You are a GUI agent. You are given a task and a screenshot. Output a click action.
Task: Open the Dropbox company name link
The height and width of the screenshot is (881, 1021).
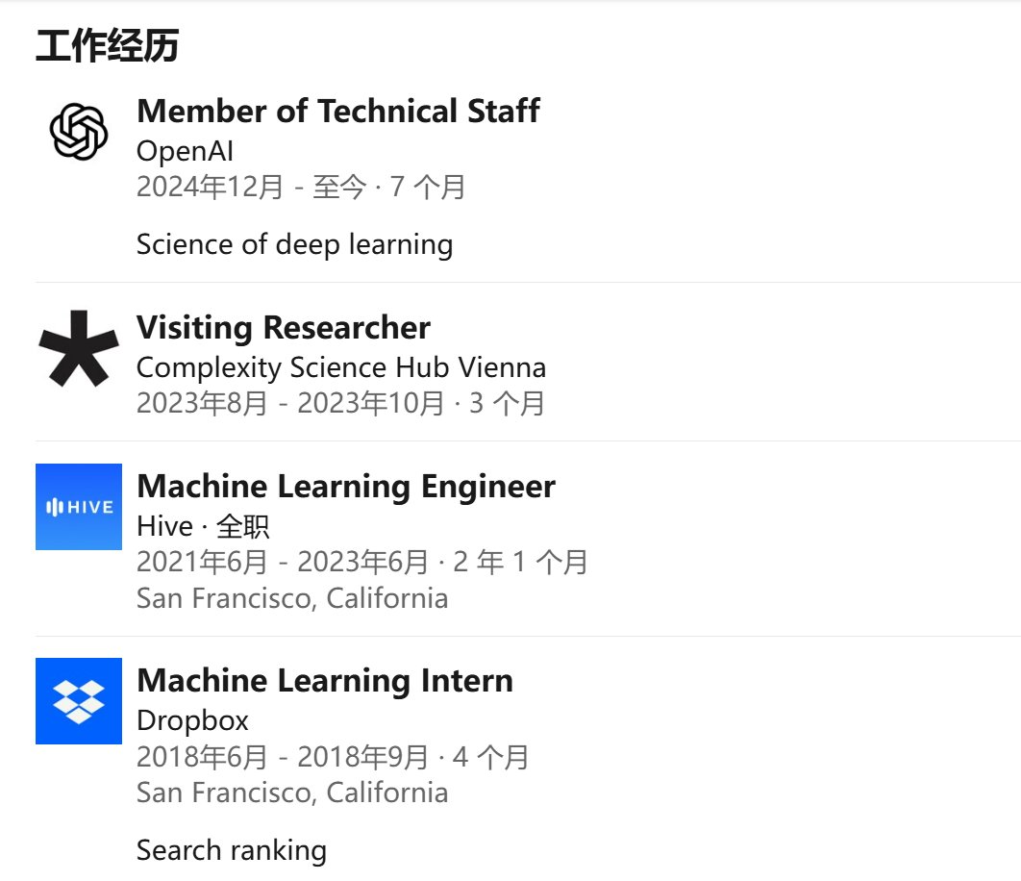pyautogui.click(x=192, y=720)
